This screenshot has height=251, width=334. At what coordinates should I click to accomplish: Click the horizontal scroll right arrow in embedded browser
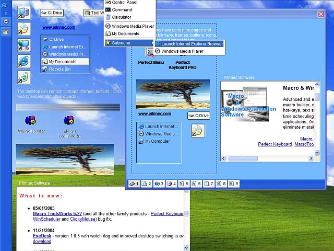coord(311,158)
